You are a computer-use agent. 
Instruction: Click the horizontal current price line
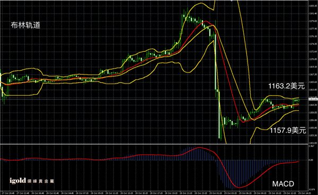click(154, 99)
